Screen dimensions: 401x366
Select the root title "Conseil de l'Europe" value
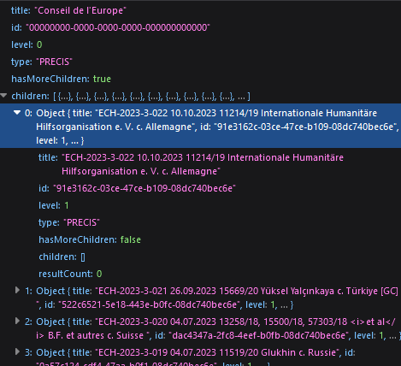(80, 10)
